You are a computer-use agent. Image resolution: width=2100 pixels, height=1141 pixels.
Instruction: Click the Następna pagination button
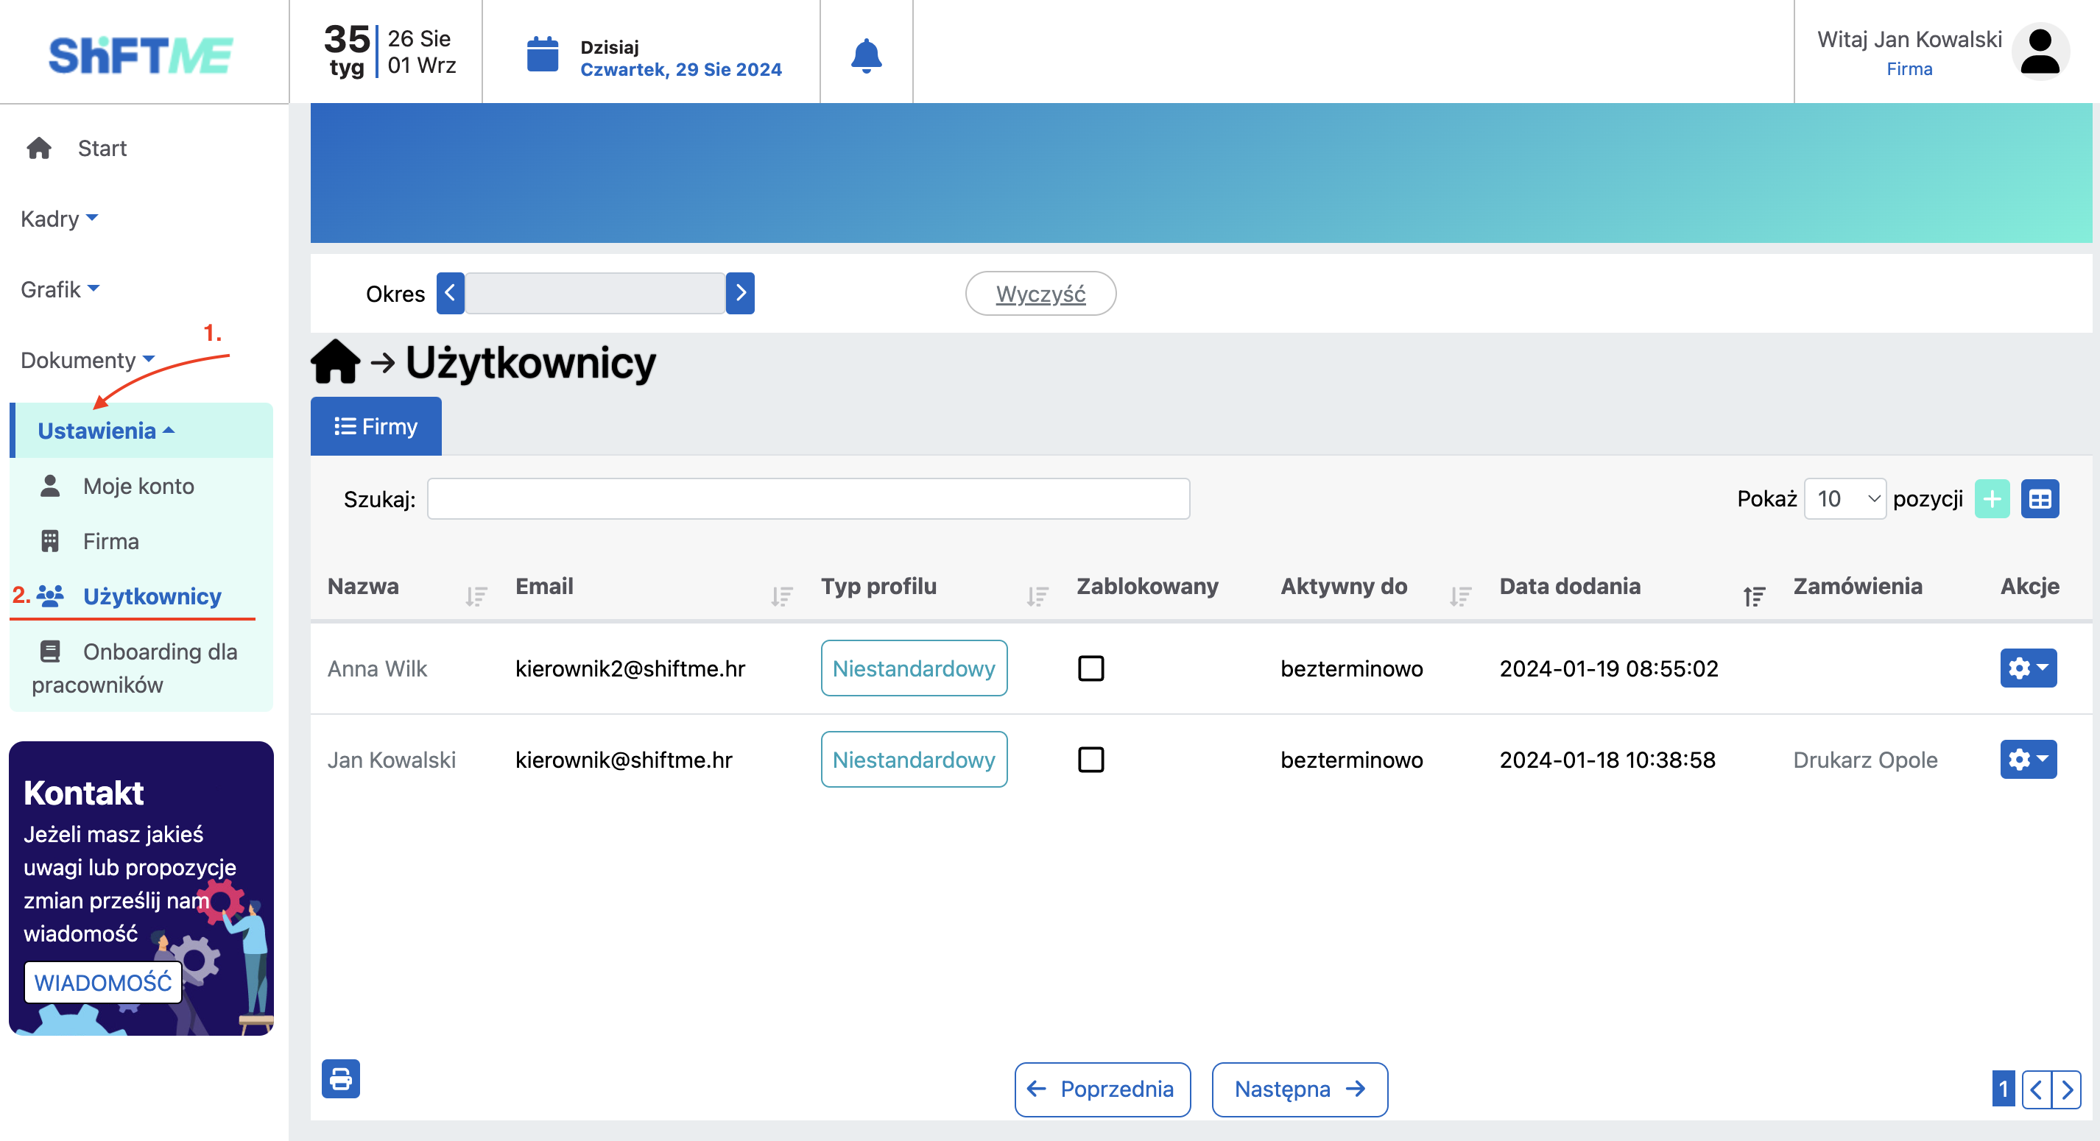(1300, 1089)
